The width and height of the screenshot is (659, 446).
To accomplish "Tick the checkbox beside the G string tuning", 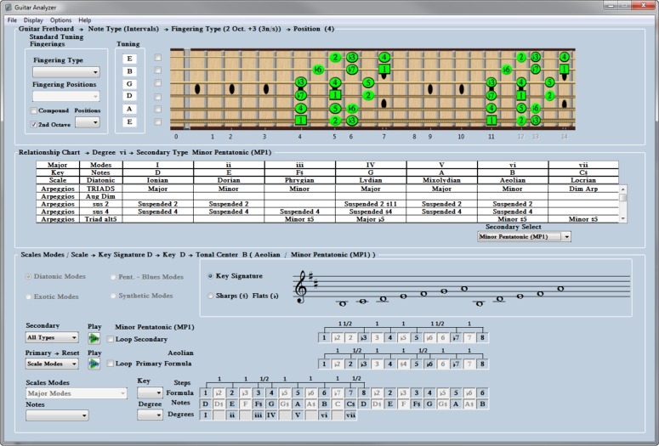I will (157, 82).
